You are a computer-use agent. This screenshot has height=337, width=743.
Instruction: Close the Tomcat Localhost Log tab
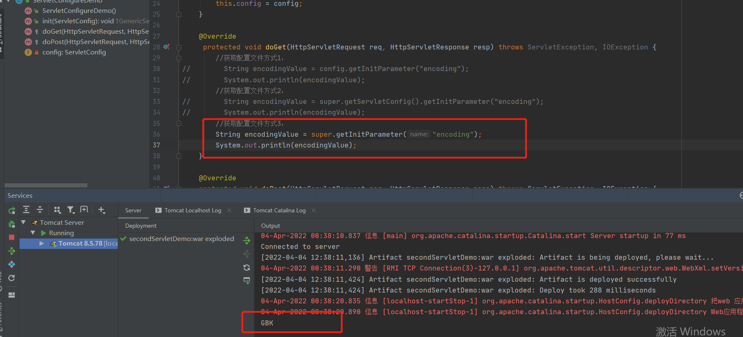click(229, 210)
